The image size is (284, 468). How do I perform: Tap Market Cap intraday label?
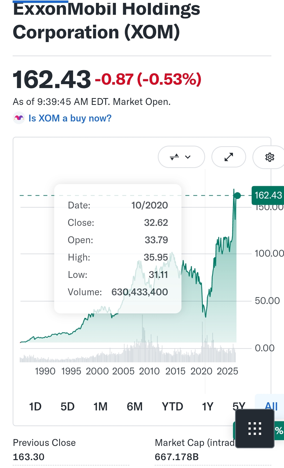195,443
